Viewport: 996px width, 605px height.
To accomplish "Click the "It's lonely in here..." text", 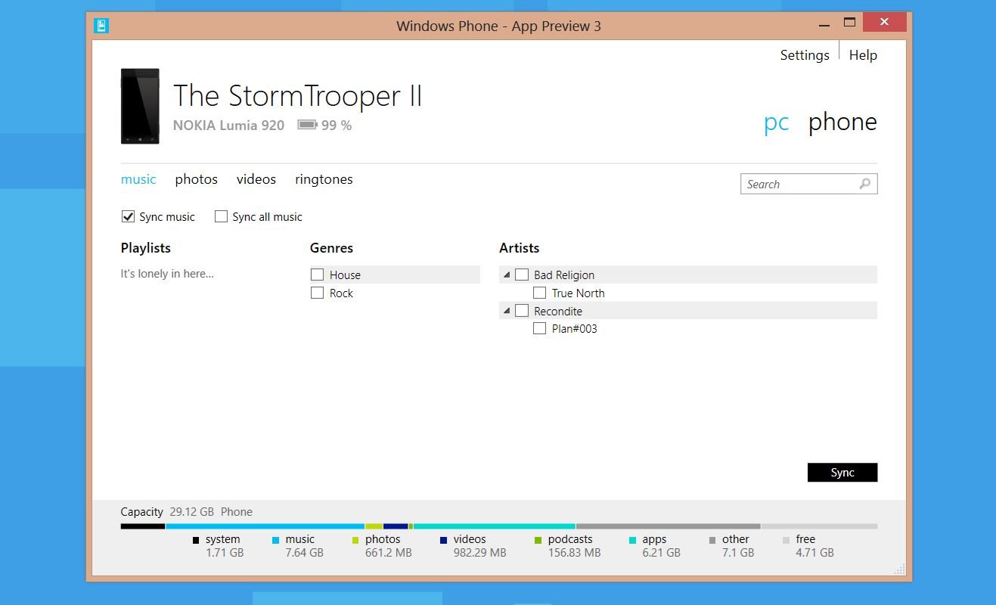I will pyautogui.click(x=167, y=274).
